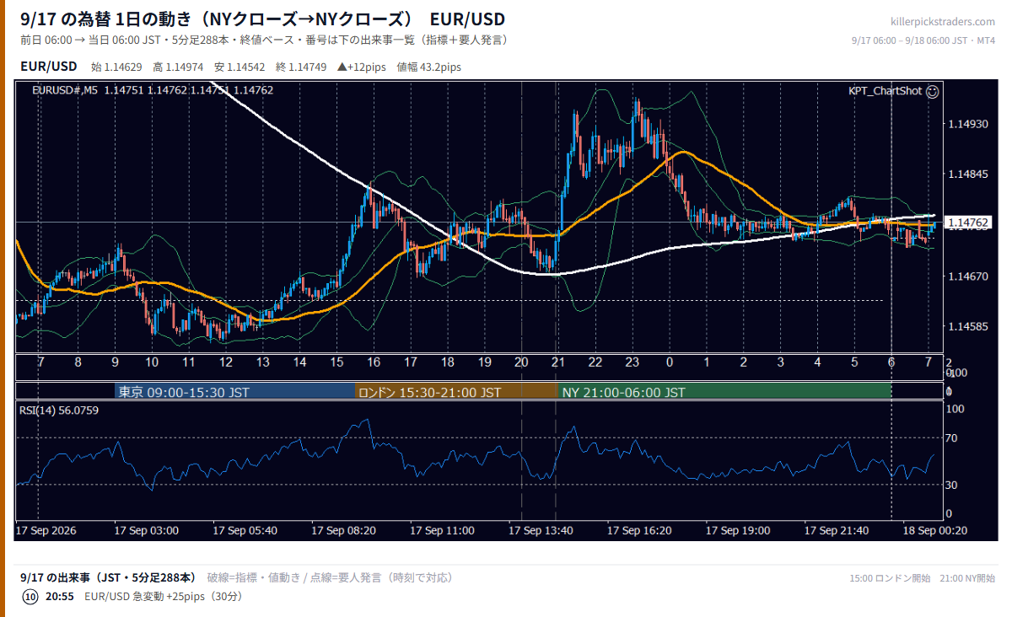Click the RSI(14) 56.0759 indicator label
1012x617 pixels.
[x=59, y=410]
